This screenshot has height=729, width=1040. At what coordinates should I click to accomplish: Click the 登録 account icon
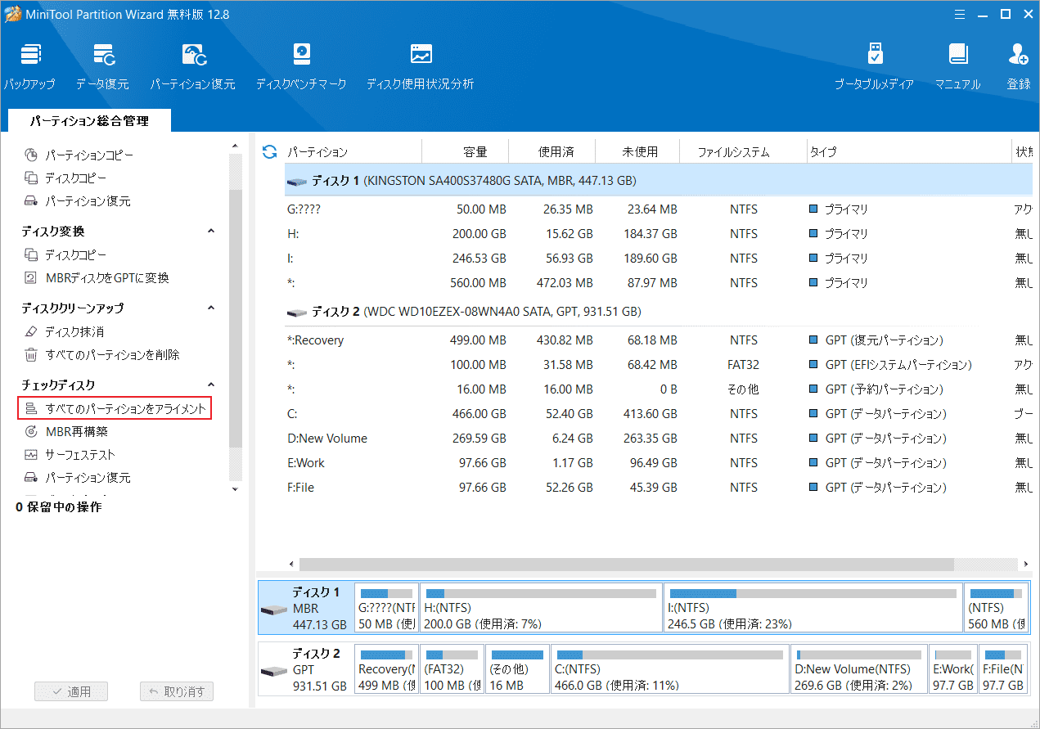pyautogui.click(x=1019, y=65)
